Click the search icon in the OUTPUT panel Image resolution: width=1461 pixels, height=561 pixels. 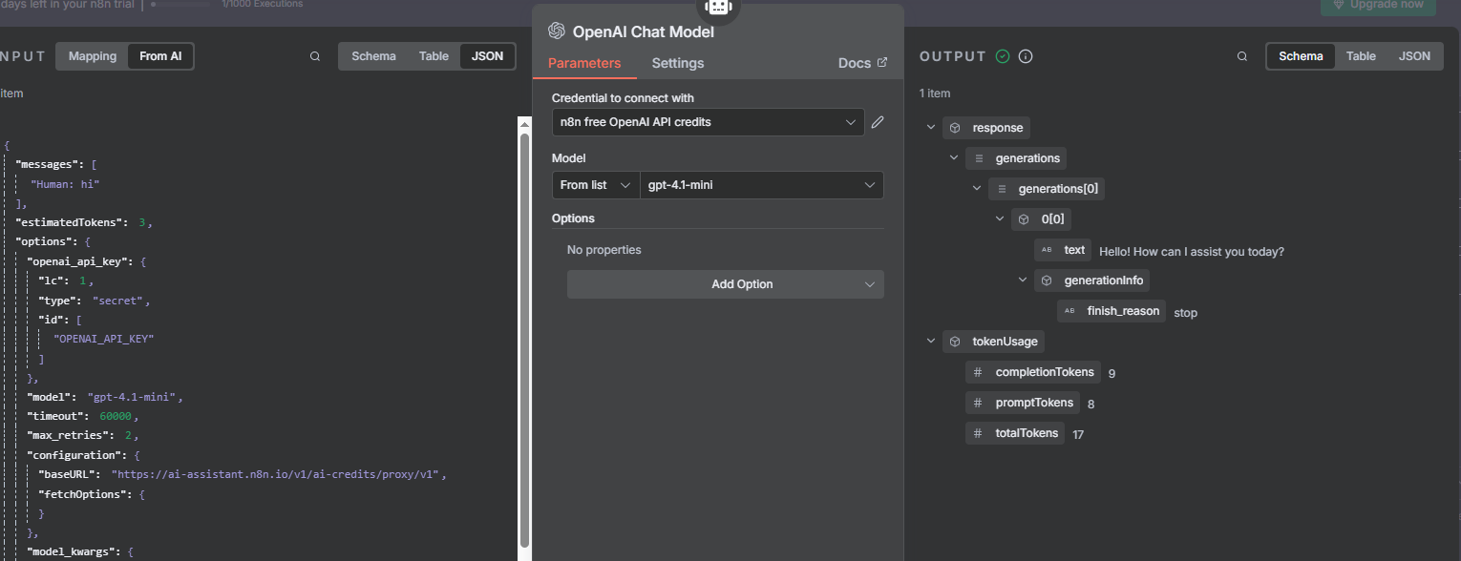[x=1242, y=56]
